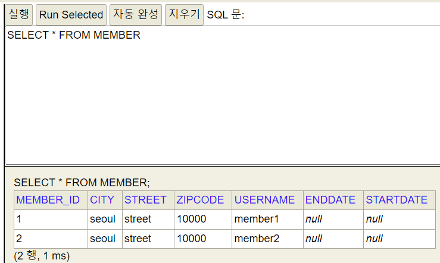Click the member2 username cell
Viewport: 440px width, 263px height.
pos(268,239)
